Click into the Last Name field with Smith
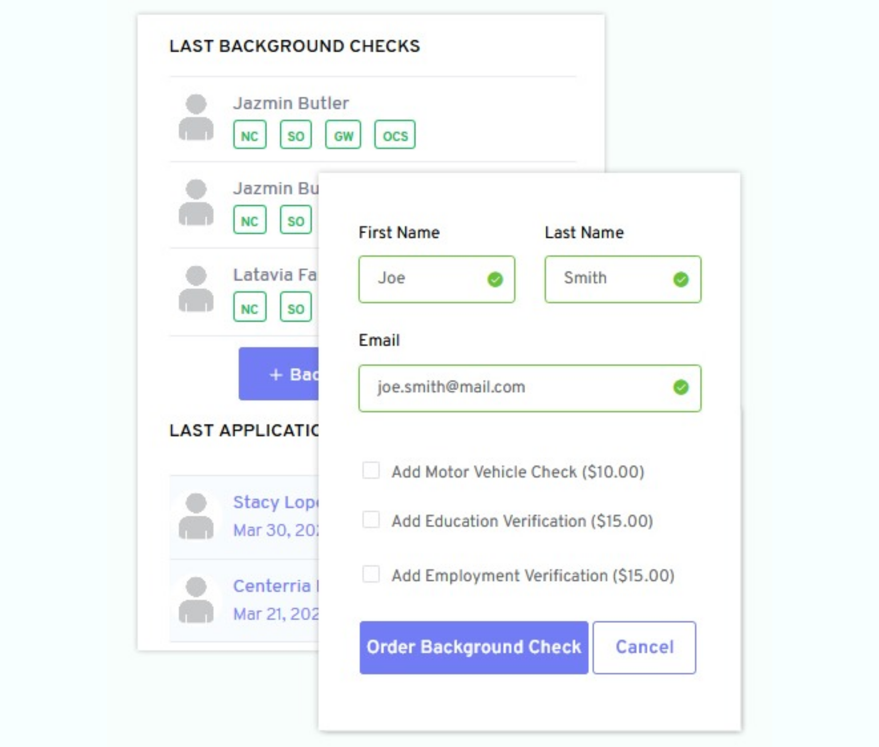The height and width of the screenshot is (747, 879). coord(610,279)
